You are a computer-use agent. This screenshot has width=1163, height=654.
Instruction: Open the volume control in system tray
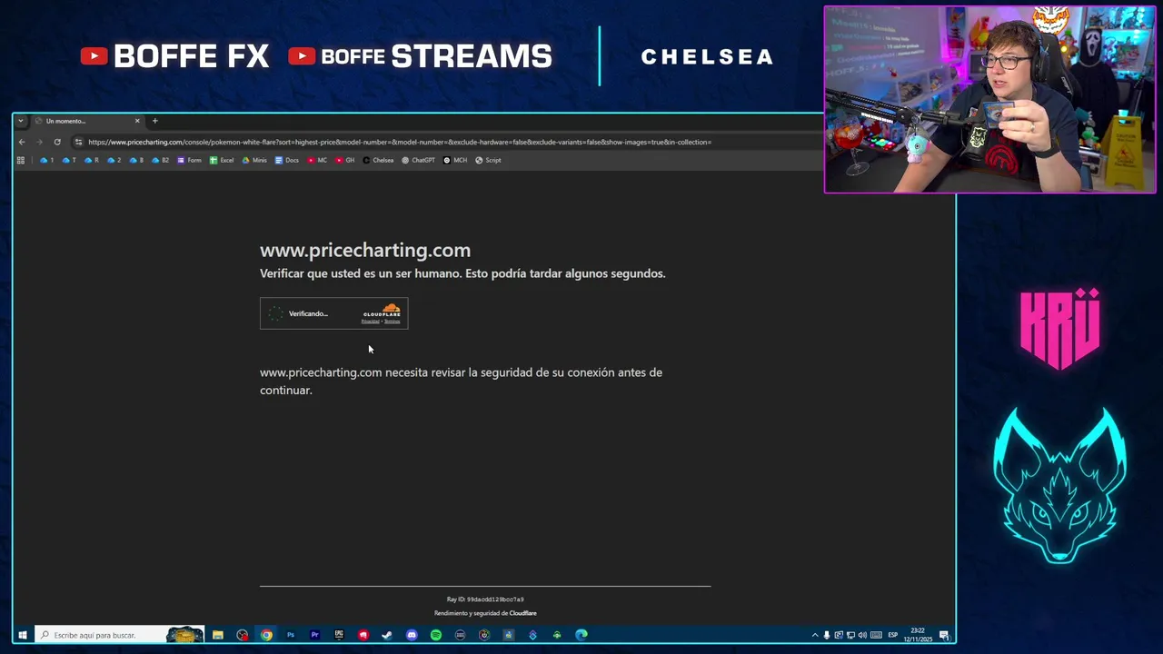862,635
